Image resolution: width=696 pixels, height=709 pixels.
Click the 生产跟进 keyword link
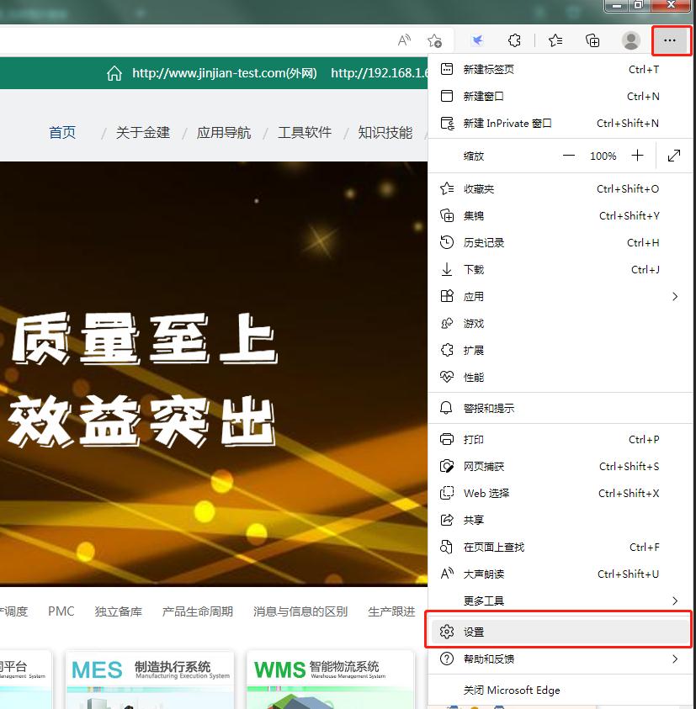(x=391, y=611)
